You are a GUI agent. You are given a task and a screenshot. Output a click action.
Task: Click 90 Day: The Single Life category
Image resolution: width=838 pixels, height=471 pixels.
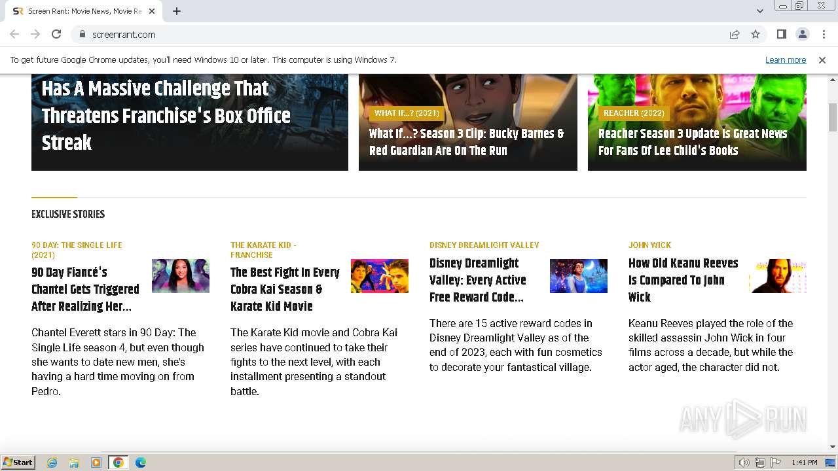77,250
